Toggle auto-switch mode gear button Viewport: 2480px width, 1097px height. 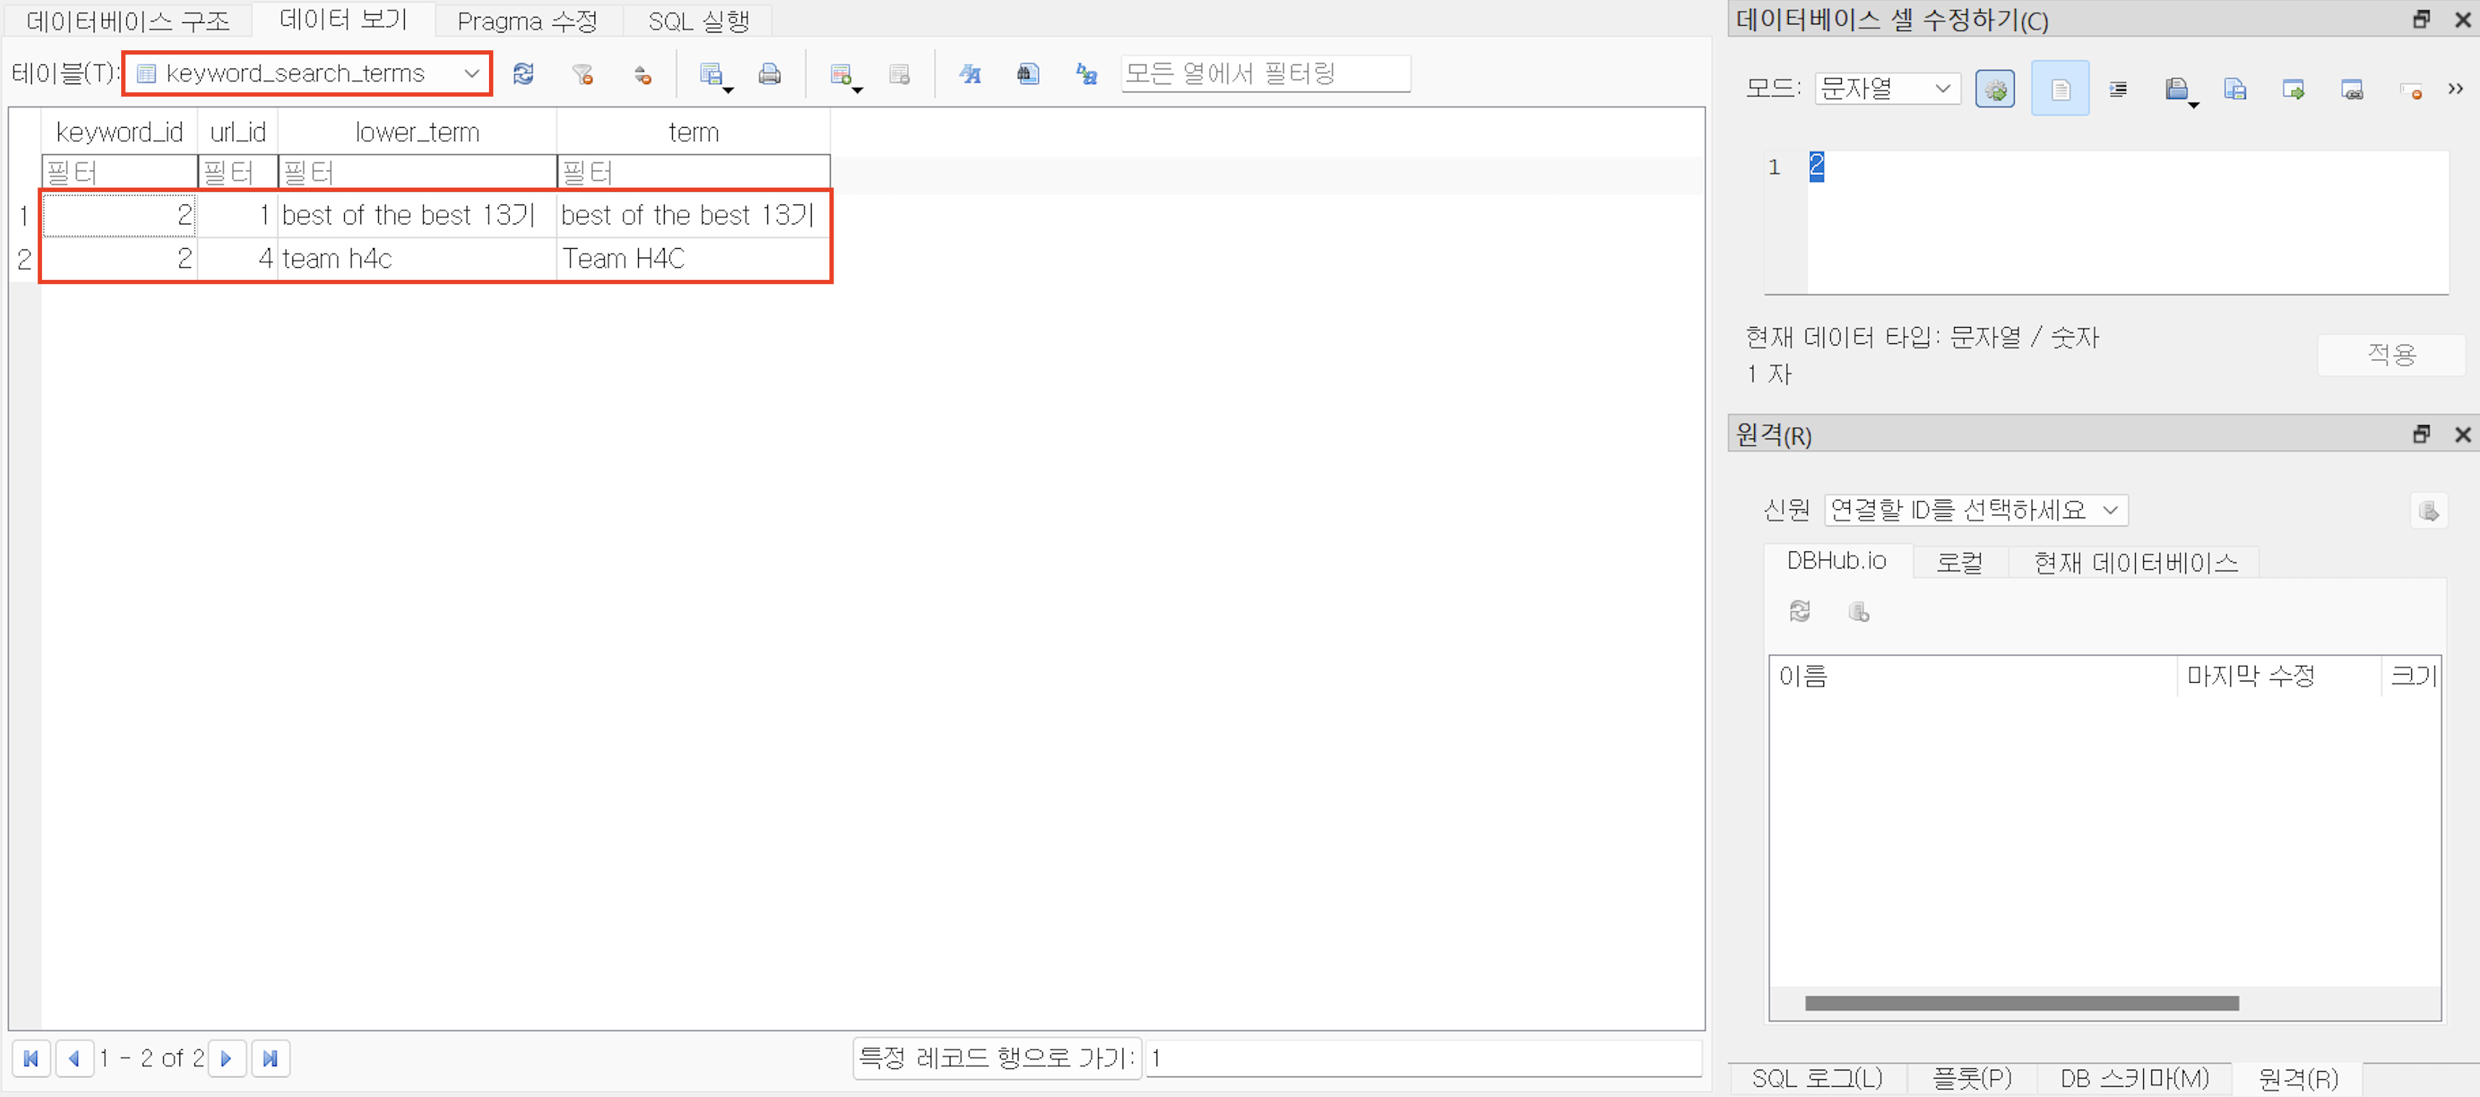point(1994,89)
